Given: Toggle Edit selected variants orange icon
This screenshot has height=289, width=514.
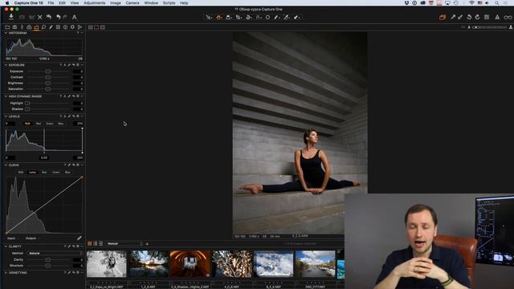Looking at the screenshot, I should click(x=443, y=17).
